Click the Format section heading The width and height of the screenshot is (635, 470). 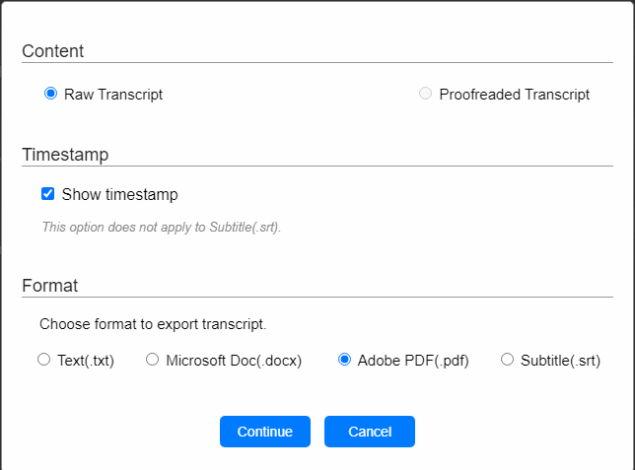click(x=50, y=286)
